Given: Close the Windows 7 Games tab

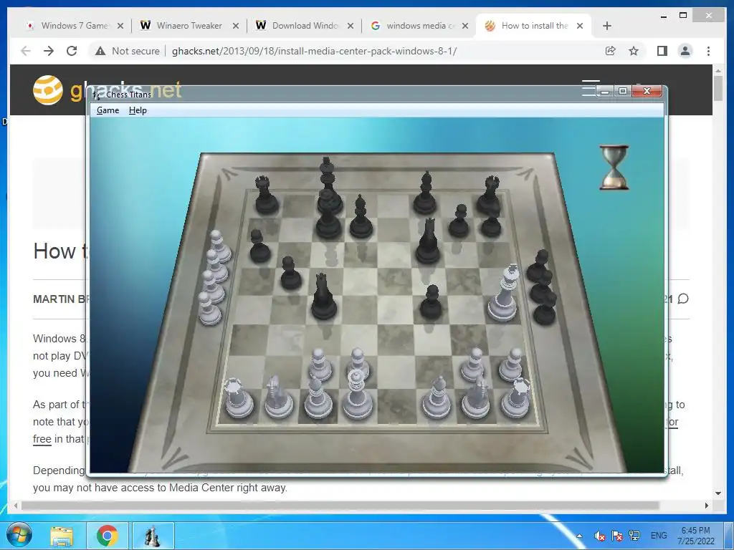Looking at the screenshot, I should [x=120, y=26].
